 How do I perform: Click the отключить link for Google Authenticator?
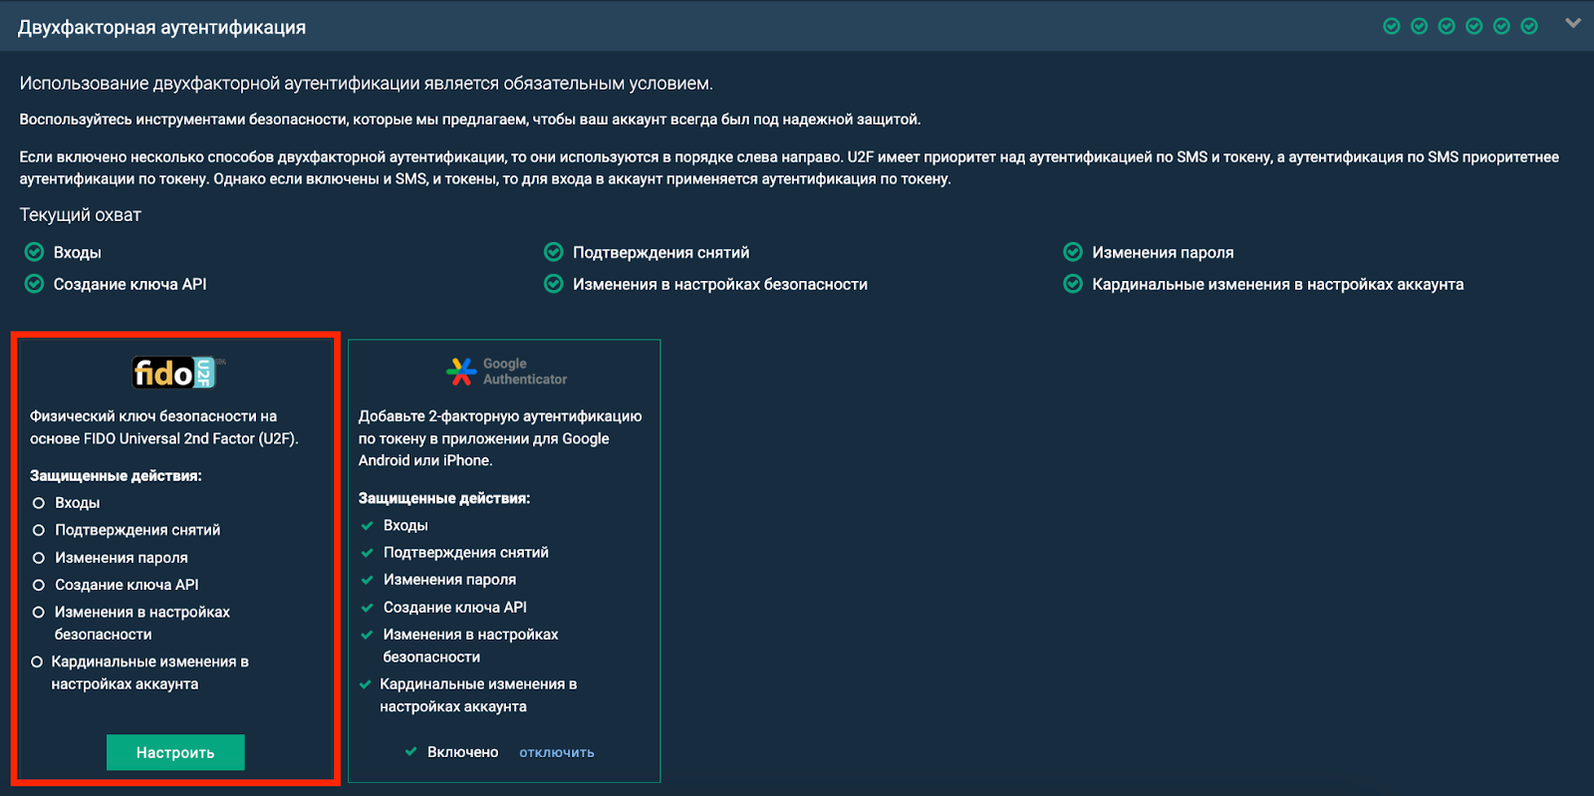coord(557,752)
